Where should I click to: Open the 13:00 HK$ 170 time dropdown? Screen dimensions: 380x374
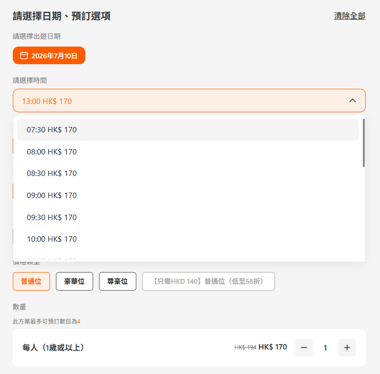(x=189, y=100)
